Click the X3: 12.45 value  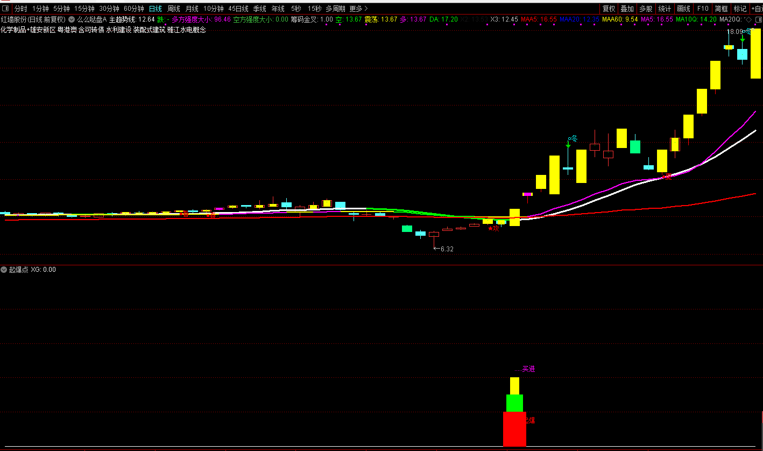pos(504,19)
